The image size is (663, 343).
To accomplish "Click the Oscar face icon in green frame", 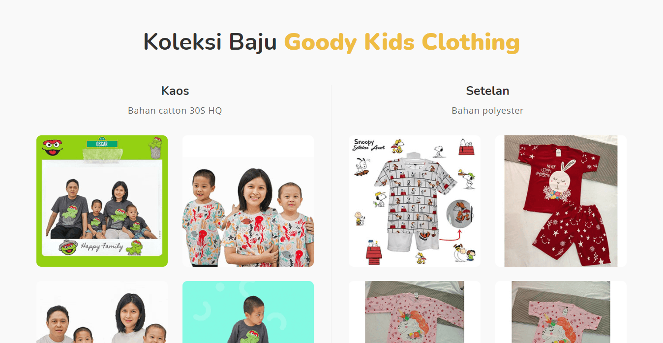I will tap(53, 147).
